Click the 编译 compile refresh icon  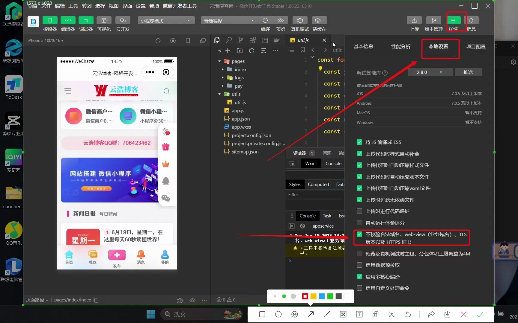pos(265,20)
